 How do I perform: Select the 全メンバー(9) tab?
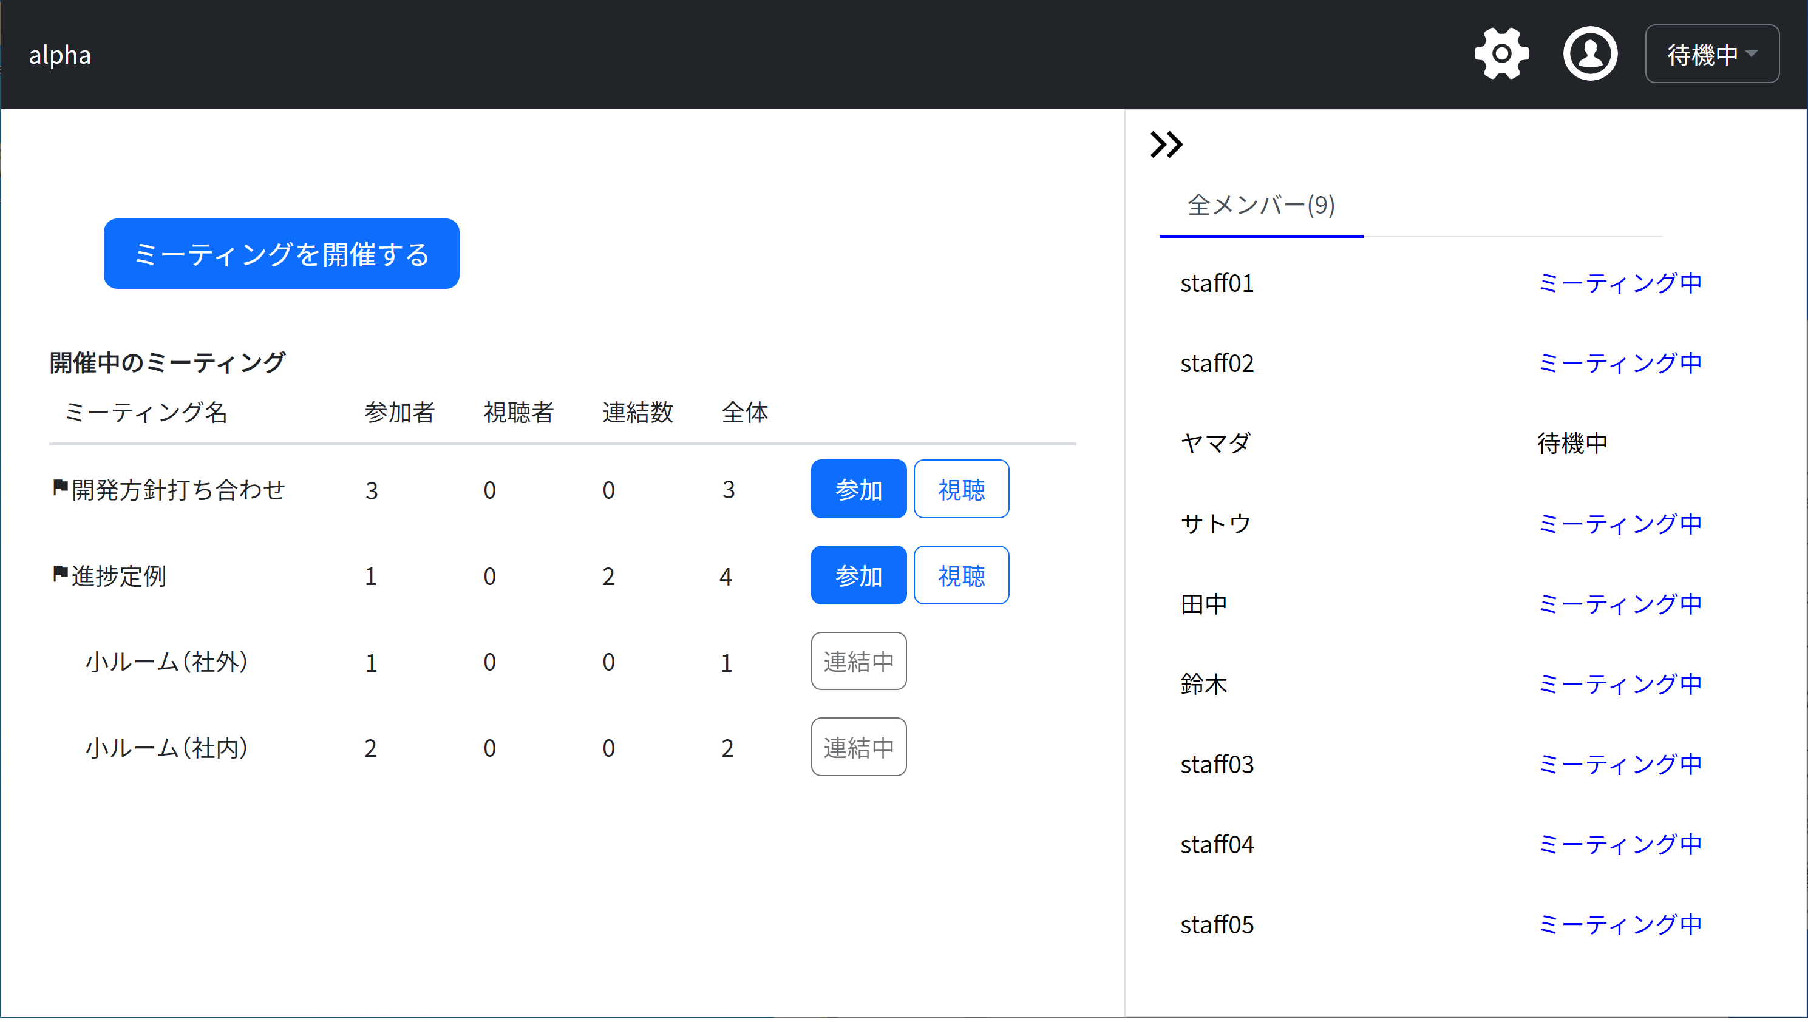click(1260, 206)
